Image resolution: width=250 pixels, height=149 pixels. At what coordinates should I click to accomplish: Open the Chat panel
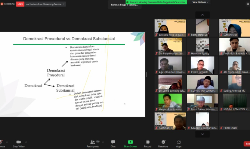(113, 143)
